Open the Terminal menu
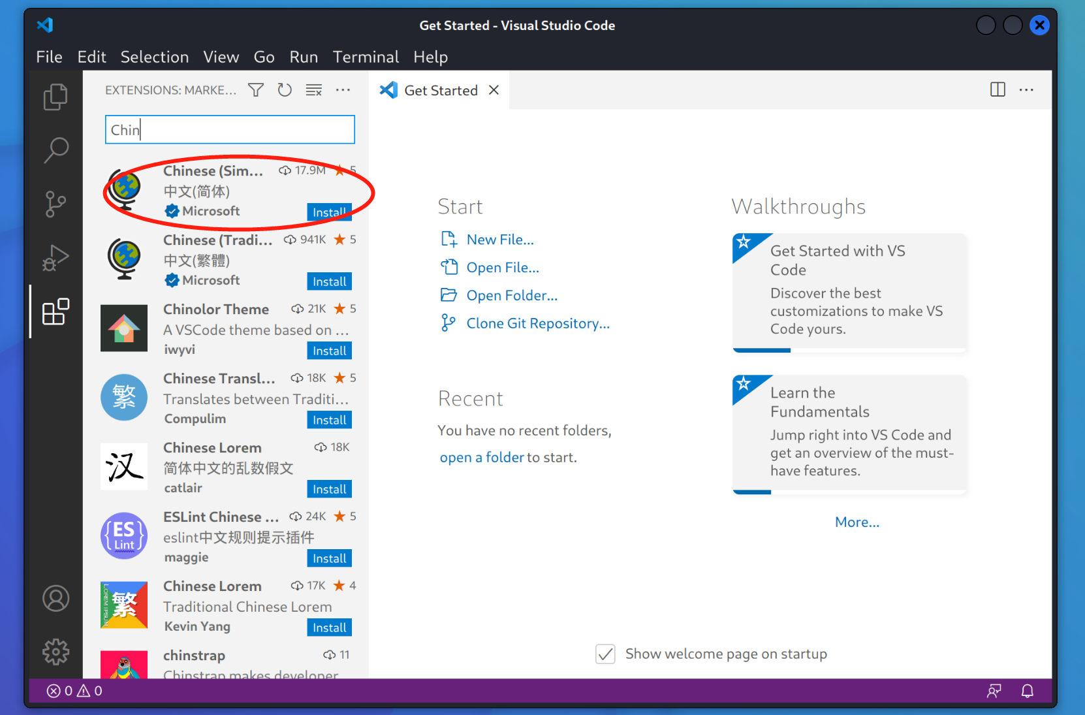The image size is (1085, 715). pos(366,57)
